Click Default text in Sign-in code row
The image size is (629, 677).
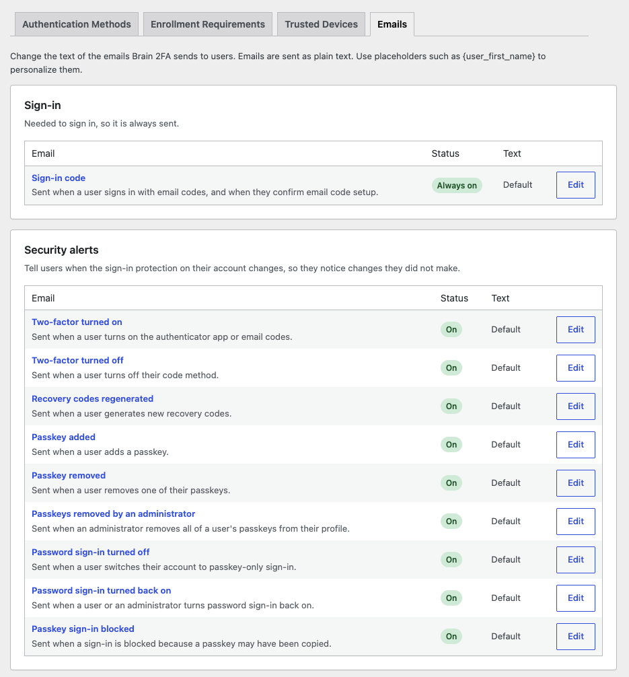pos(517,185)
